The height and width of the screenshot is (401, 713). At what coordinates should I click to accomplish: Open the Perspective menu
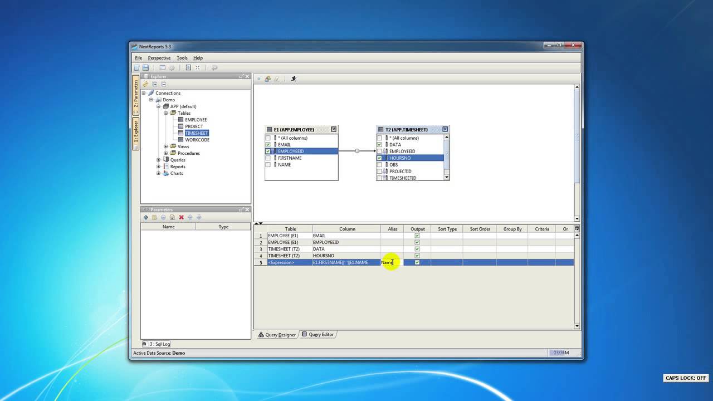coord(159,58)
